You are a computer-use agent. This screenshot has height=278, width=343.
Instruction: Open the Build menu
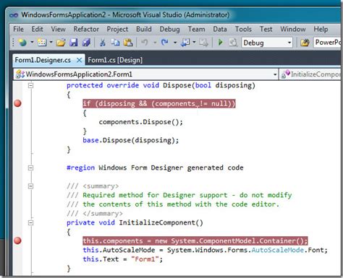tap(144, 29)
